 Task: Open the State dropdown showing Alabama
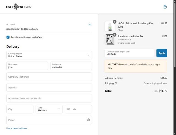(49, 109)
